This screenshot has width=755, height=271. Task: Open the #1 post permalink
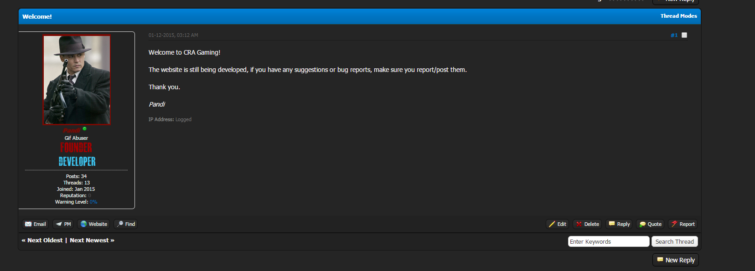coord(674,35)
